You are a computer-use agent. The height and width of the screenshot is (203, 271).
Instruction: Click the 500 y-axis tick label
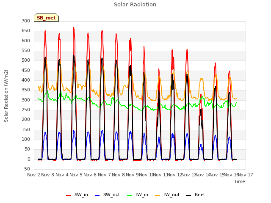(x=26, y=60)
